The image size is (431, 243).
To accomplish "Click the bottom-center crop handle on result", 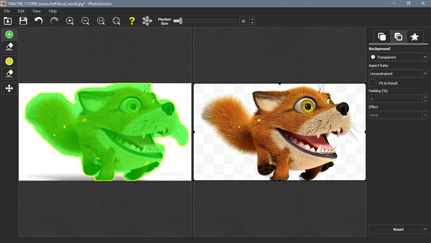I will click(x=279, y=181).
